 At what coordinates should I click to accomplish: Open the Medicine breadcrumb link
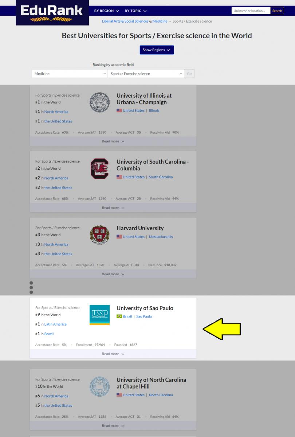click(x=160, y=21)
